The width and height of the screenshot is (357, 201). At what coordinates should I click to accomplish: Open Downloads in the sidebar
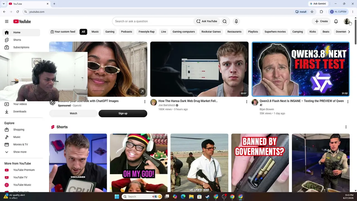[21, 112]
